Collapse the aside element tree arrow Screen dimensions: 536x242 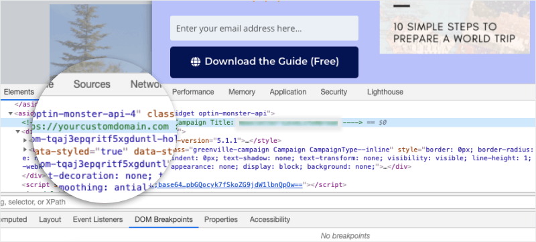[x=11, y=113]
